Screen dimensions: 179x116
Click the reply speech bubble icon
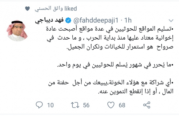pos(39,105)
